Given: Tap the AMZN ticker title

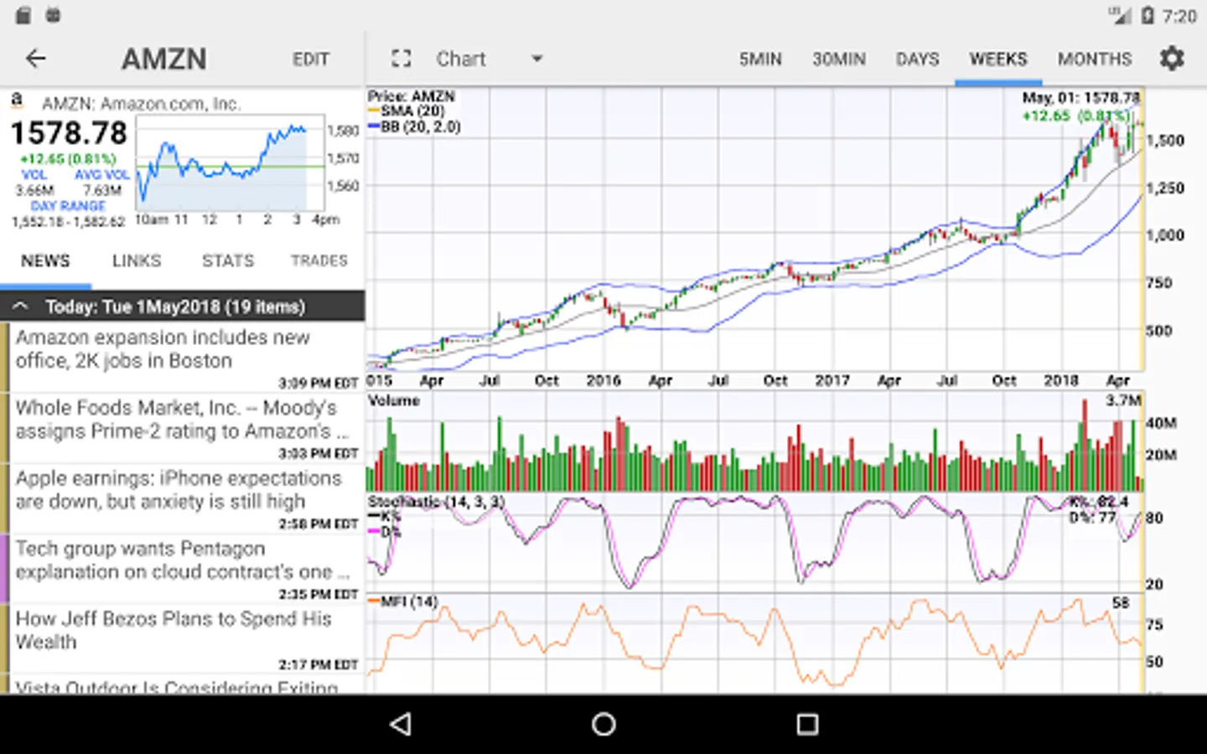Looking at the screenshot, I should point(164,59).
